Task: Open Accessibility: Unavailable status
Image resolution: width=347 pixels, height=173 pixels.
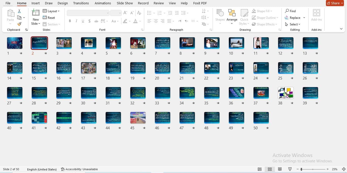Action: pos(79,169)
